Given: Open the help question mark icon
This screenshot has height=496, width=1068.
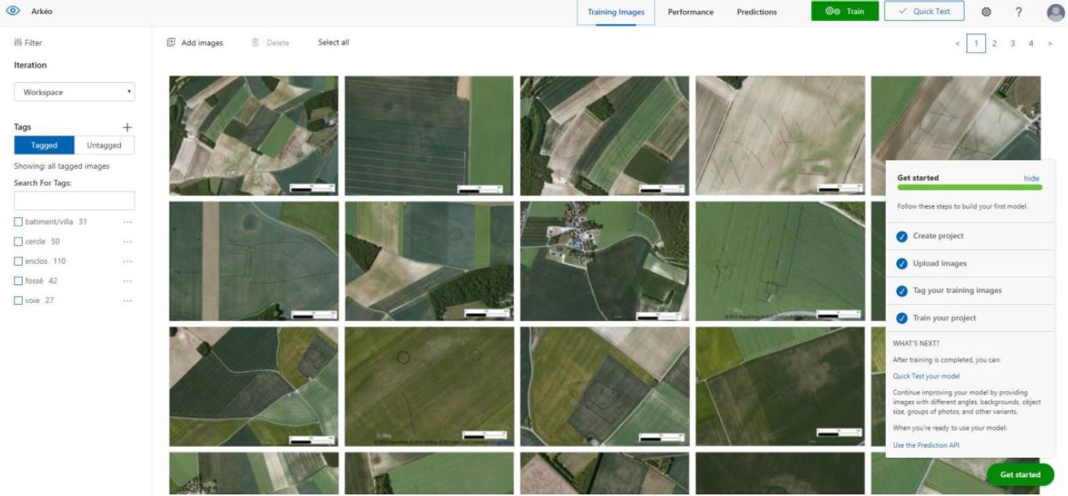Looking at the screenshot, I should 1019,12.
